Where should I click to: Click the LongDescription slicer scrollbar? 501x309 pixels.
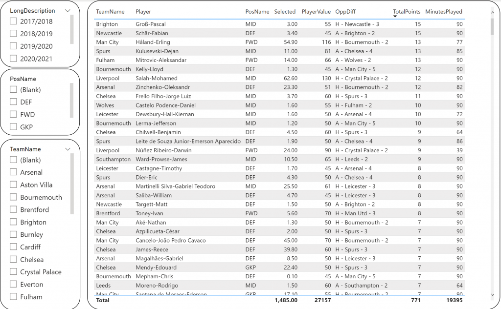click(72, 29)
